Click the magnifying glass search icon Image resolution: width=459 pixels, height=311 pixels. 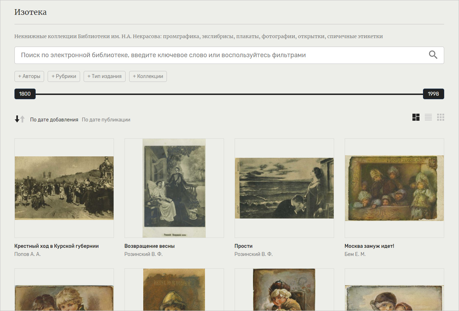click(433, 55)
